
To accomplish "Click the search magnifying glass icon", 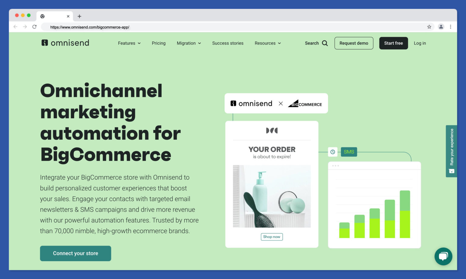I will (325, 43).
